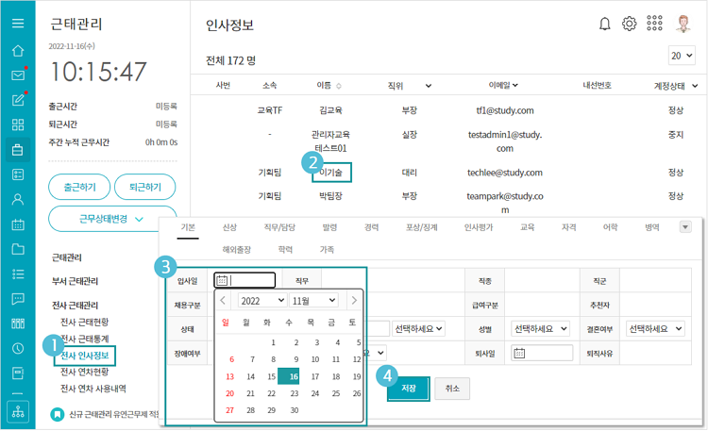Select 전사 인사정보 menu in sidebar
The image size is (708, 431).
coord(85,356)
